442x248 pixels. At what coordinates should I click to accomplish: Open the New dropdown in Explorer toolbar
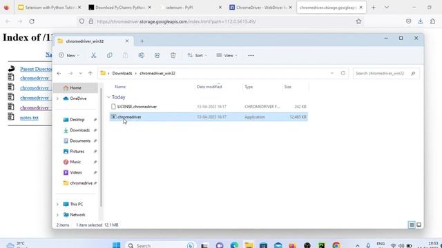69,55
